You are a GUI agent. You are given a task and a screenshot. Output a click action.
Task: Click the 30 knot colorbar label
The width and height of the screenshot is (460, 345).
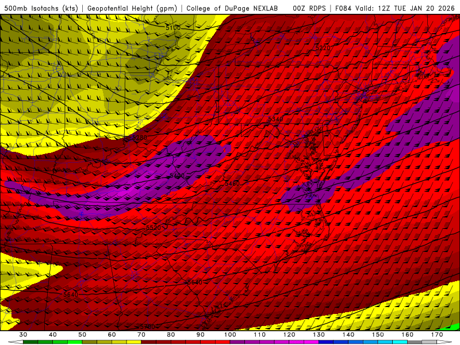(x=23, y=335)
